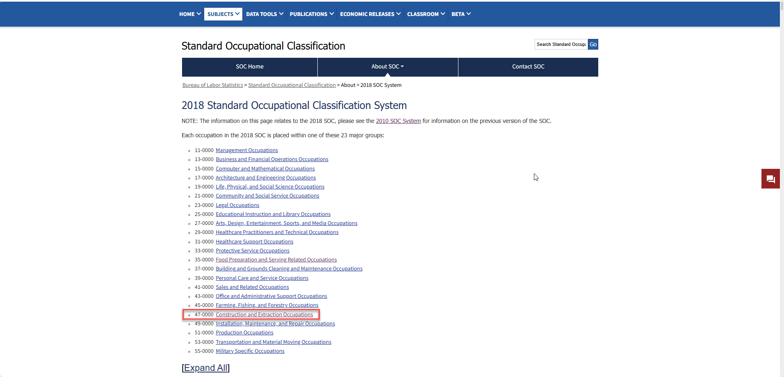Click the Go search button
784x377 pixels.
point(593,44)
